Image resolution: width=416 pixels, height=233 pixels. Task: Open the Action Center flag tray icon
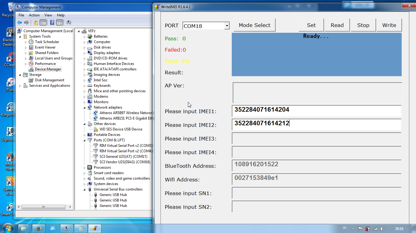click(x=361, y=229)
